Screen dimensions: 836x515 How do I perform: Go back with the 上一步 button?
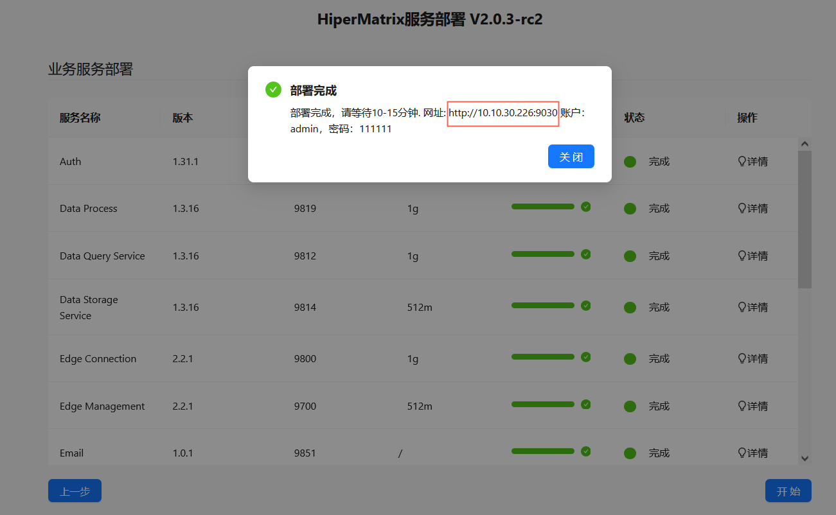pos(75,491)
